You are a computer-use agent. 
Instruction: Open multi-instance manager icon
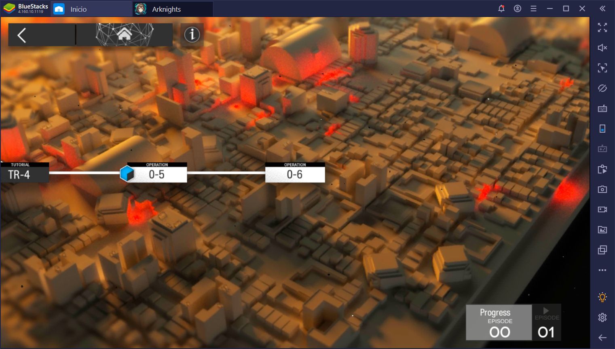[602, 250]
